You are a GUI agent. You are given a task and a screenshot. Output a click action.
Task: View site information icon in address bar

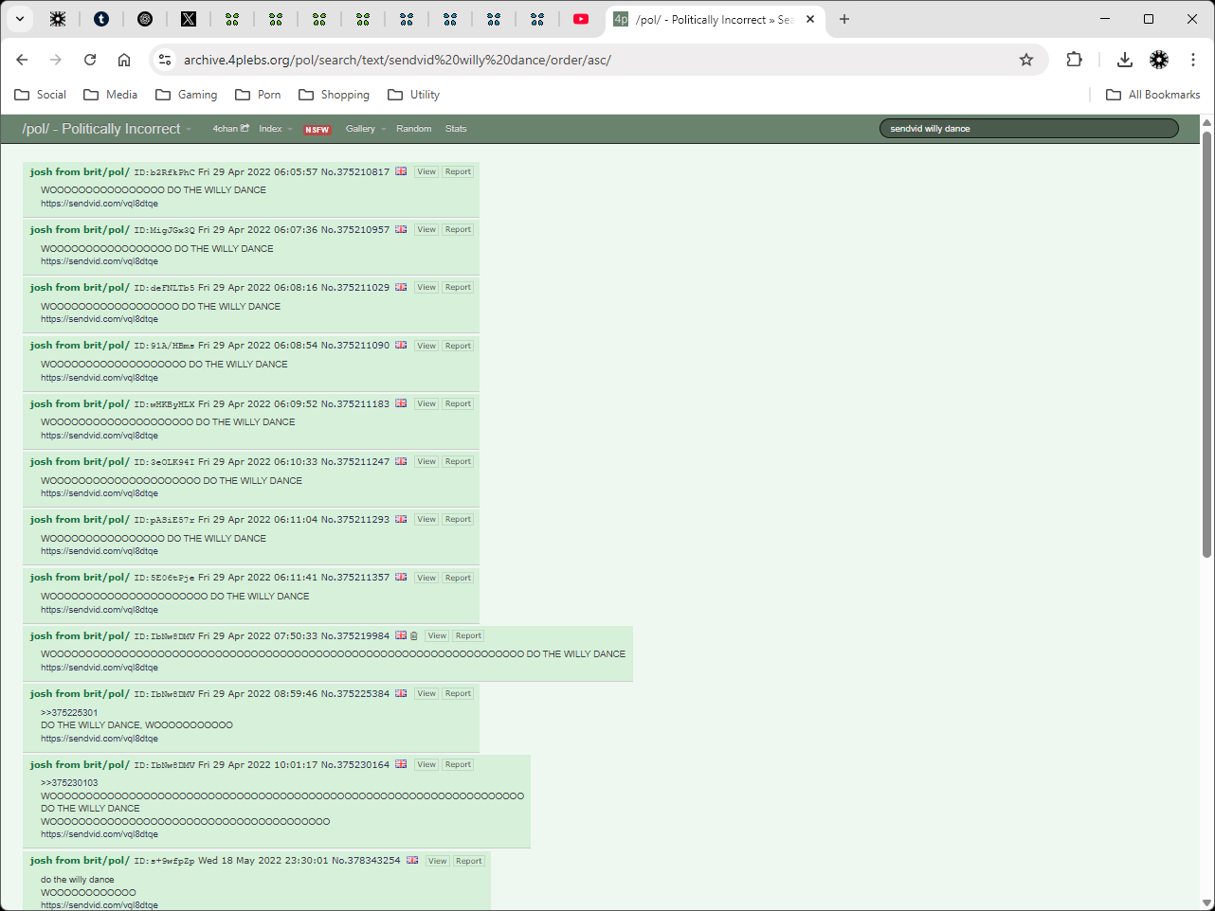(x=165, y=60)
